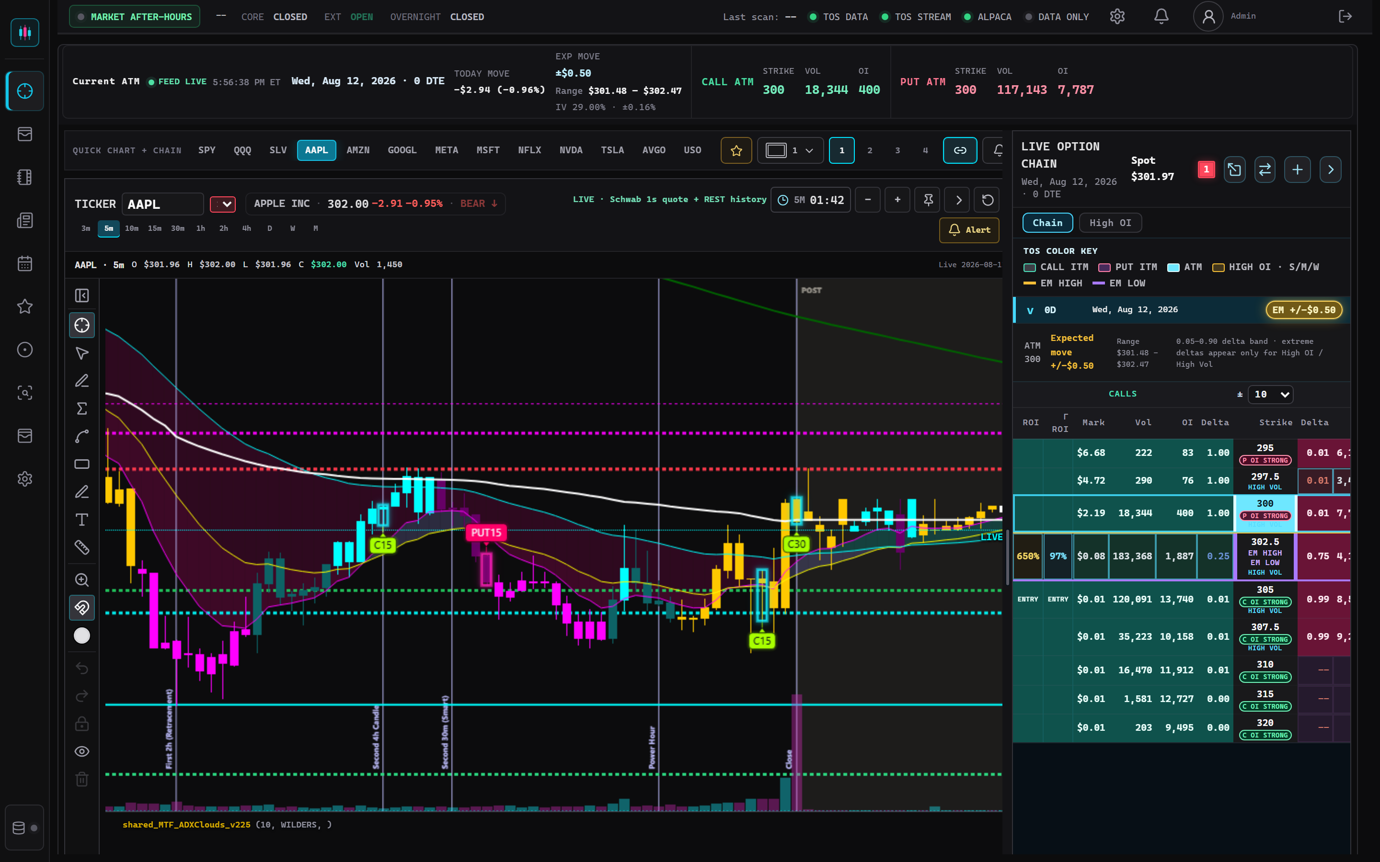Open the database icon at sidebar bottom
Viewport: 1380px width, 862px height.
[24, 828]
